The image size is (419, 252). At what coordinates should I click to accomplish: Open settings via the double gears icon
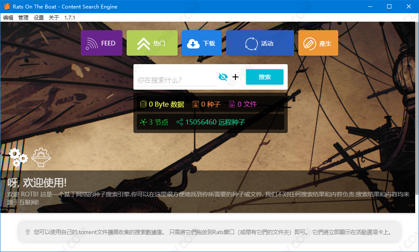[18, 157]
